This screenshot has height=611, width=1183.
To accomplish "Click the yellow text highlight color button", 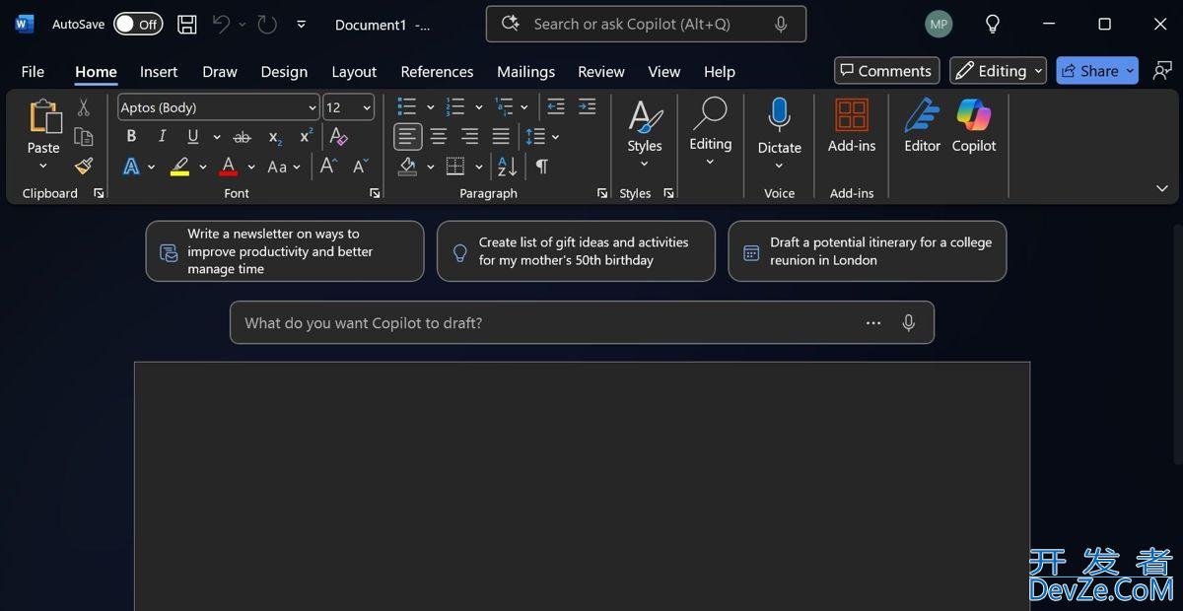I will point(179,167).
